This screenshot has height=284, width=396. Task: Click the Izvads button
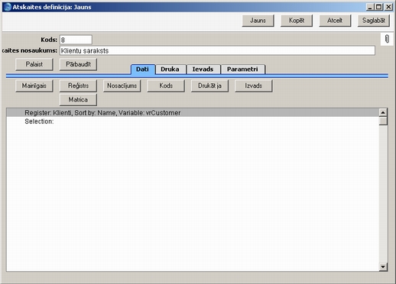pos(254,86)
